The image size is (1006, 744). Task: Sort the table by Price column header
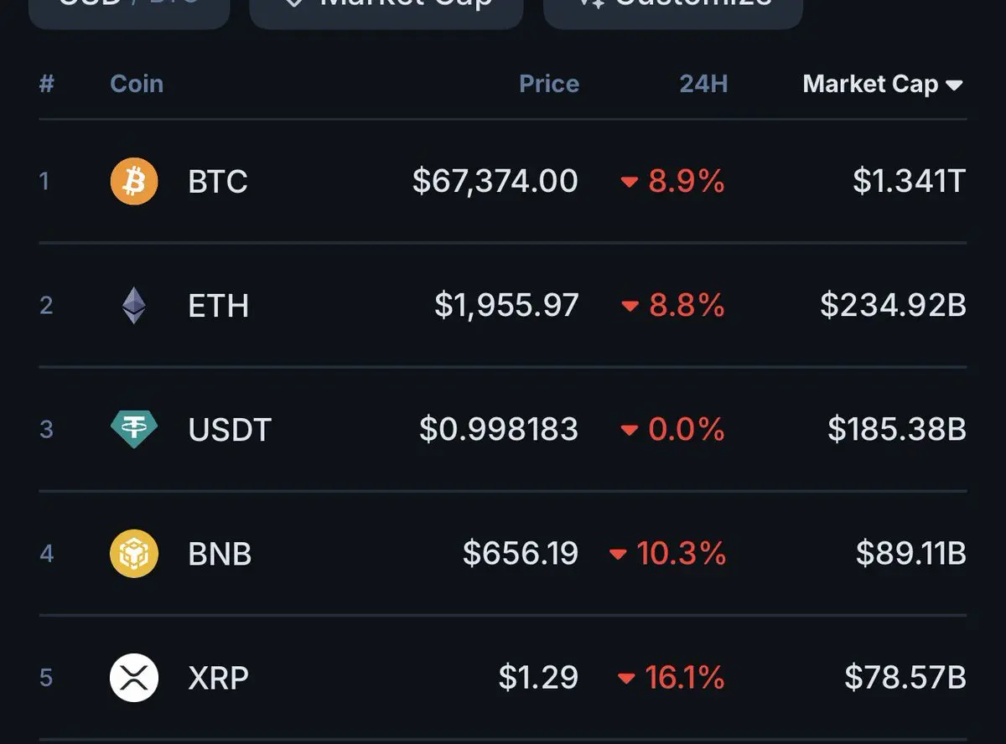549,84
